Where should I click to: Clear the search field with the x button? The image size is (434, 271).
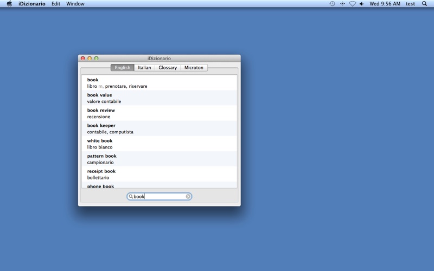188,196
